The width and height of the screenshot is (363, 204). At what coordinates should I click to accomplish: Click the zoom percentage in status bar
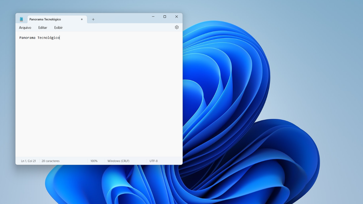(x=94, y=161)
